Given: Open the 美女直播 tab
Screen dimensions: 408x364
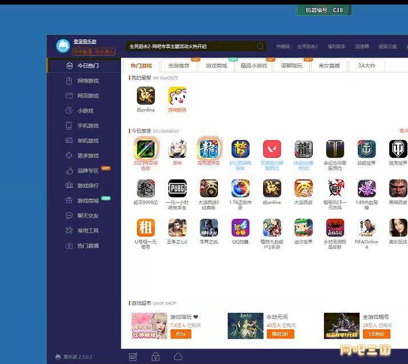Looking at the screenshot, I should [329, 66].
